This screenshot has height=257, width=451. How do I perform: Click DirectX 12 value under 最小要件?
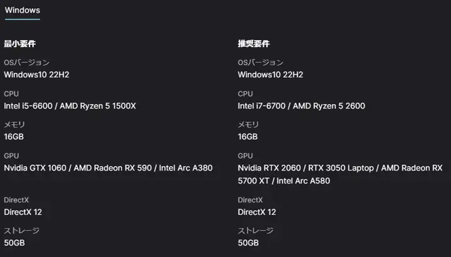coord(23,212)
